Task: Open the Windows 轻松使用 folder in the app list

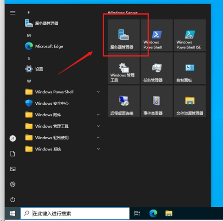Action: (x=63, y=138)
